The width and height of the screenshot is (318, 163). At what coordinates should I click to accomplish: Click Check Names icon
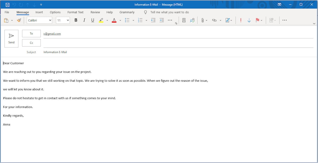(x=192, y=20)
